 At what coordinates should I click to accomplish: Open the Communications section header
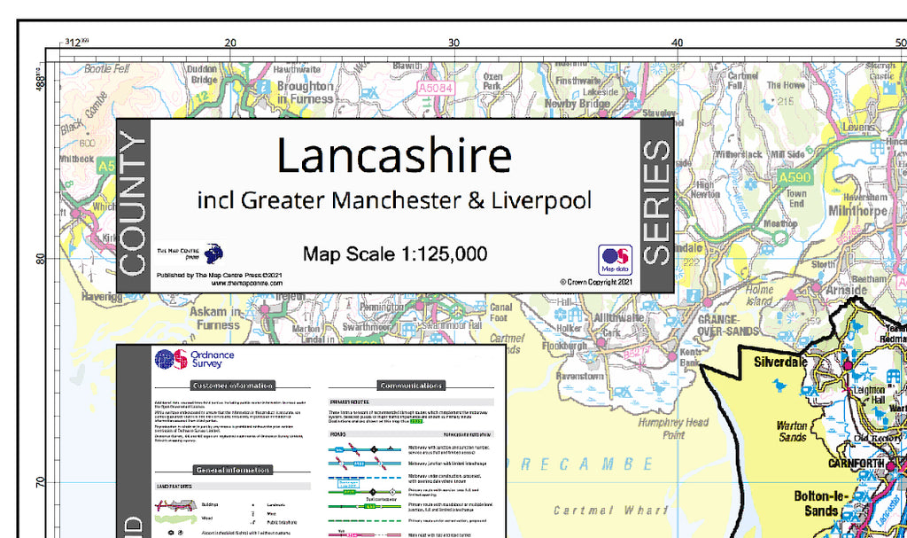[412, 385]
